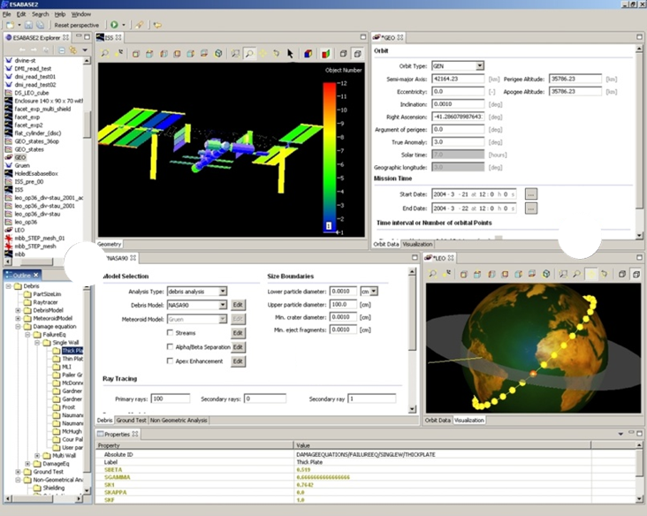Image resolution: width=647 pixels, height=516 pixels.
Task: Click the New file icon in main toolbar
Action: click(x=10, y=25)
